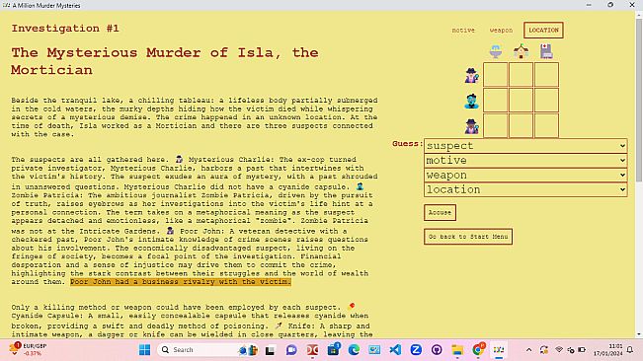Toggle the Poor John and fountain grid cell
This screenshot has width=643, height=361.
[496, 125]
